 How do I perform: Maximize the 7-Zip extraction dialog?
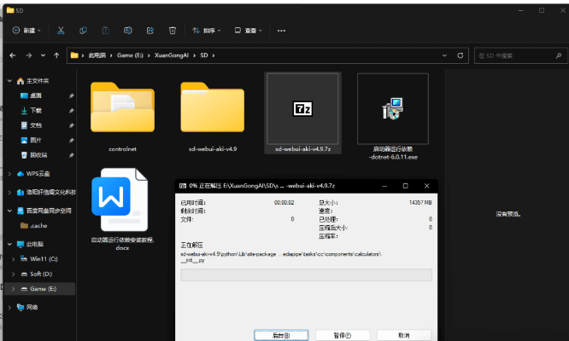tap(405, 186)
